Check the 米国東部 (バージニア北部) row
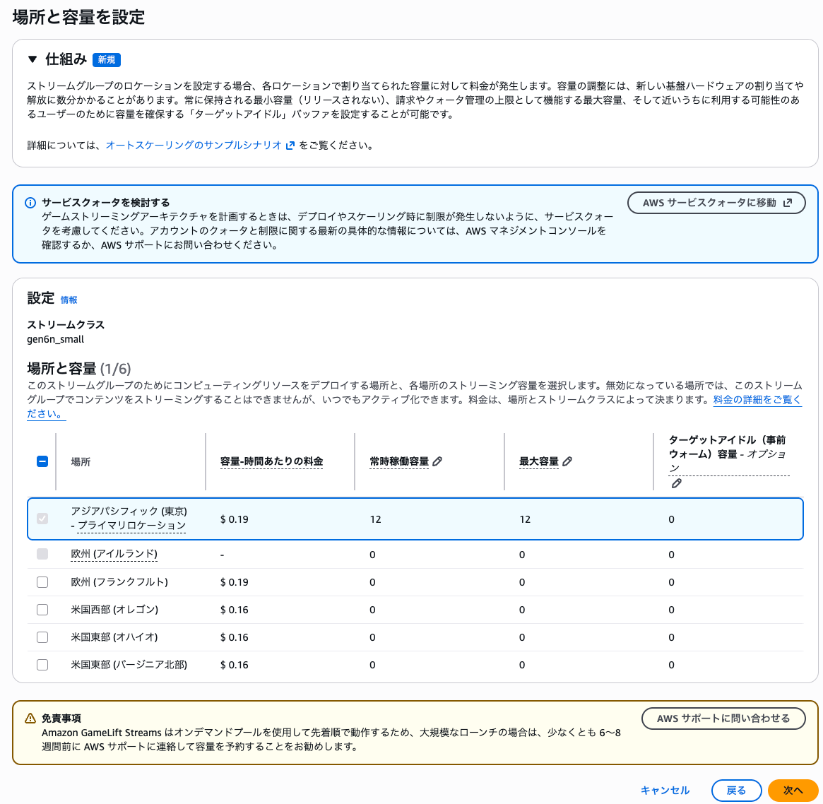The width and height of the screenshot is (823, 804). click(x=42, y=665)
